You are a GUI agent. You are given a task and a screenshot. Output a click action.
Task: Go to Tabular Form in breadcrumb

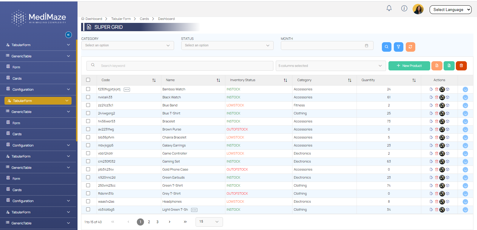point(121,19)
